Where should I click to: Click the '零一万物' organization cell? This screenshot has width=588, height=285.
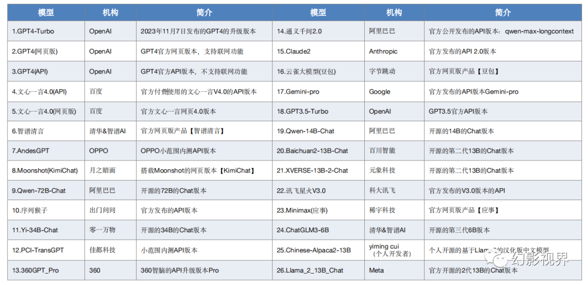(x=111, y=230)
